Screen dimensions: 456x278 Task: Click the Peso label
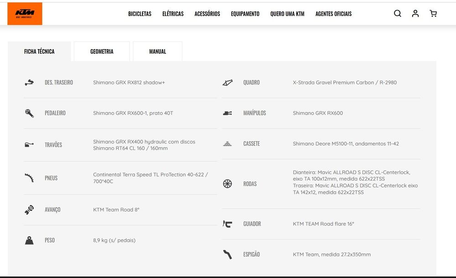coord(49,240)
